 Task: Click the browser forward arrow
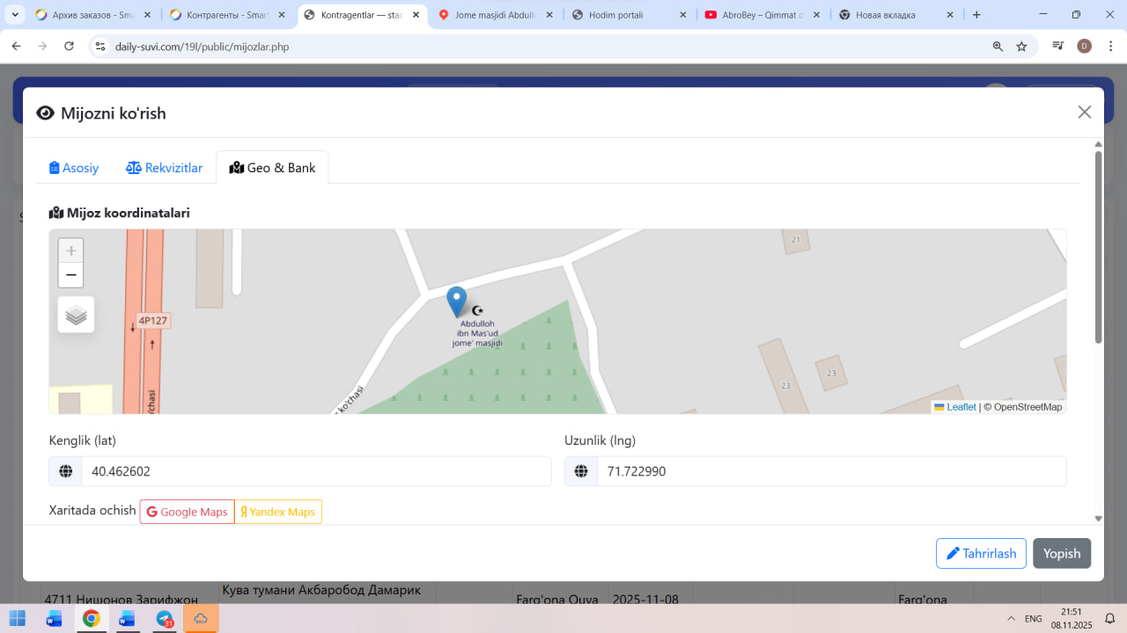pyautogui.click(x=42, y=47)
